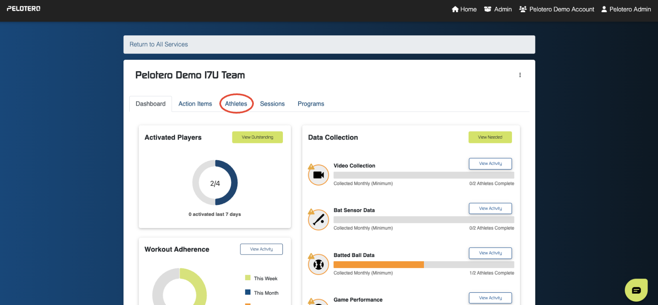Open the Pelotero Demo Account menu
The height and width of the screenshot is (305, 658).
(557, 9)
